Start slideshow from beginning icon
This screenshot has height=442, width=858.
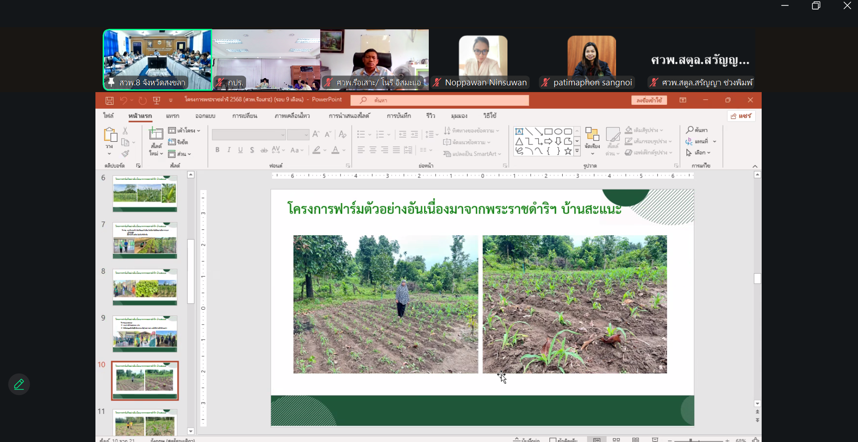pos(157,100)
